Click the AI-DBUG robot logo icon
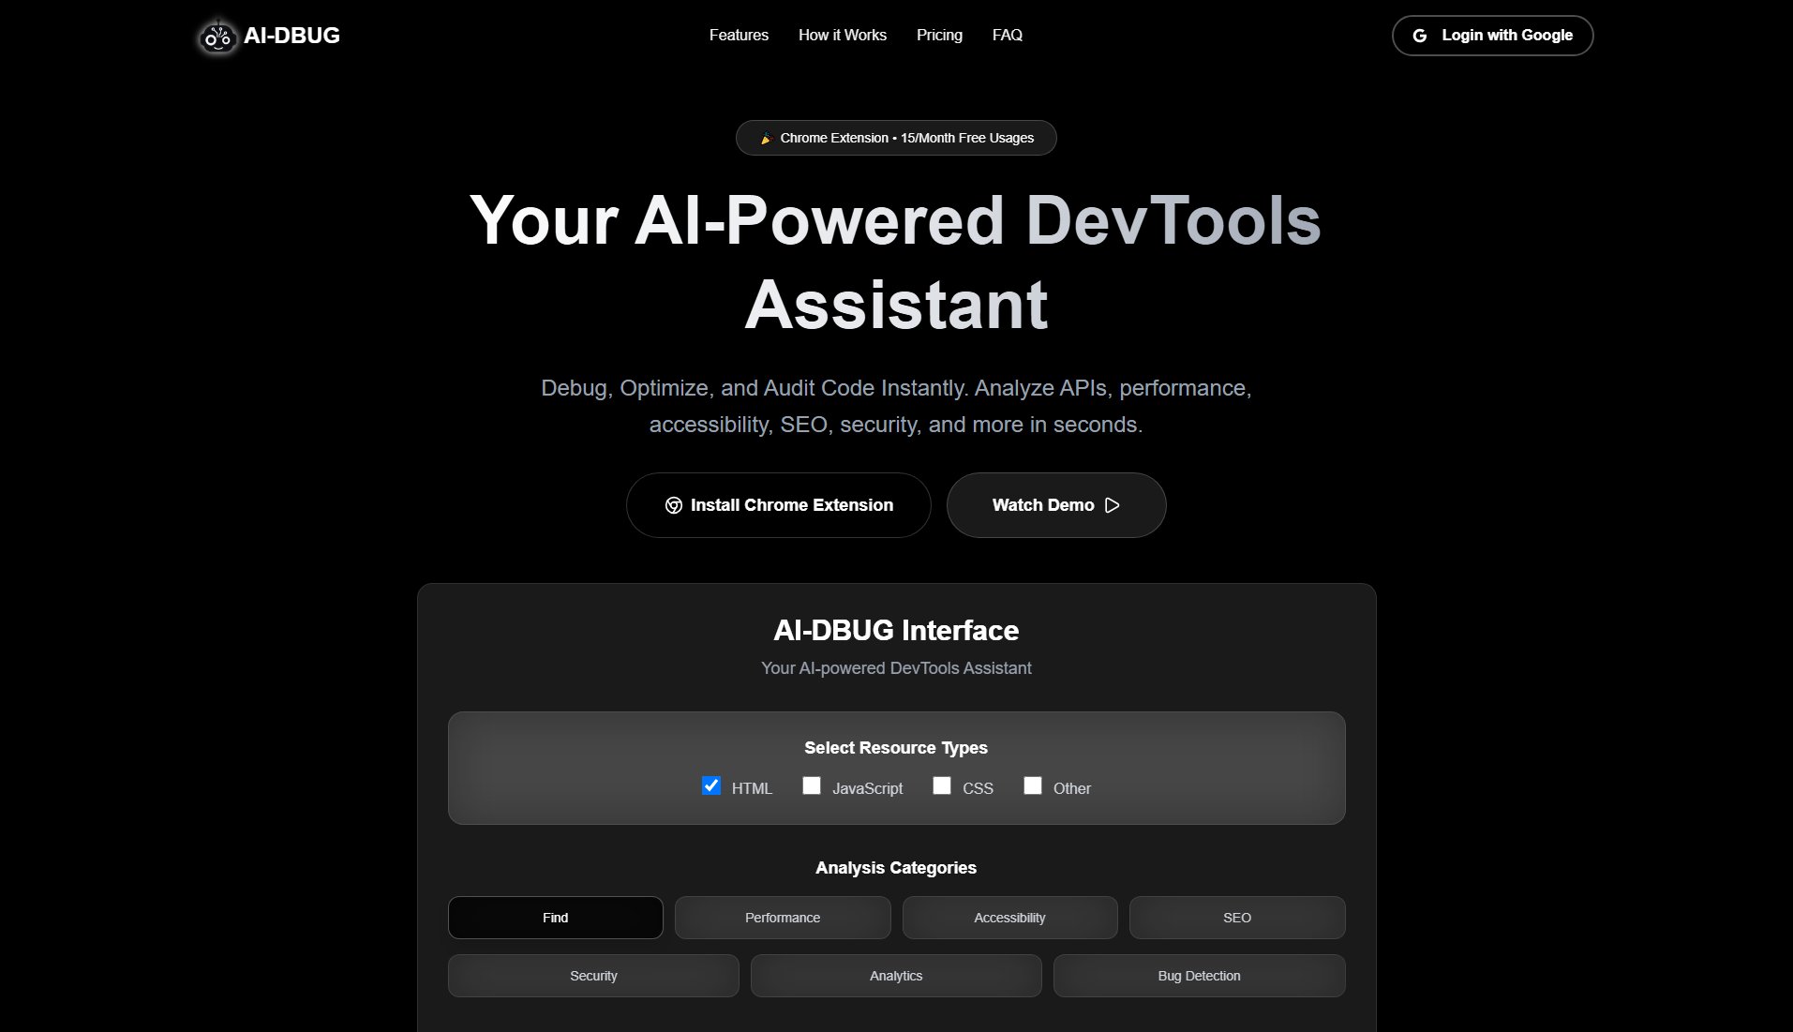The image size is (1793, 1032). 217,37
